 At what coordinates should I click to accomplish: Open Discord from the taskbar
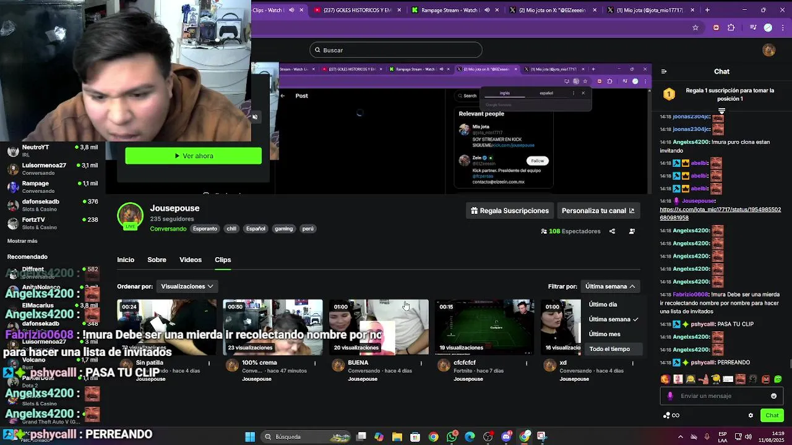(507, 437)
